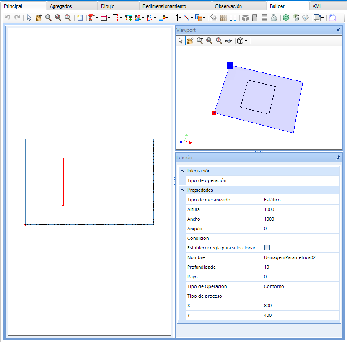Click the Undo arrow in the main toolbar
The height and width of the screenshot is (342, 347).
pyautogui.click(x=8, y=18)
